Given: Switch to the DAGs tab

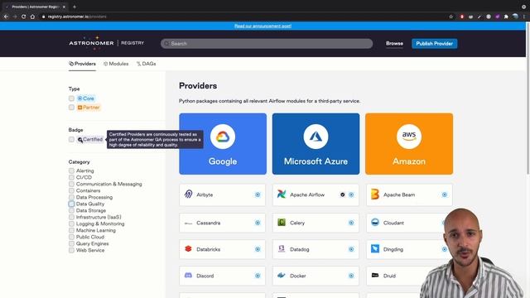Looking at the screenshot, I should coord(146,64).
